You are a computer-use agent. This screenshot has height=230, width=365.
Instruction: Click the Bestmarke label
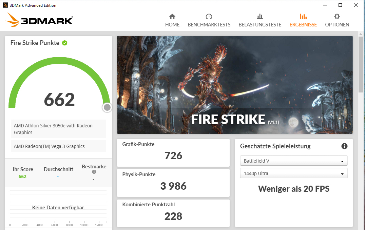click(x=94, y=167)
